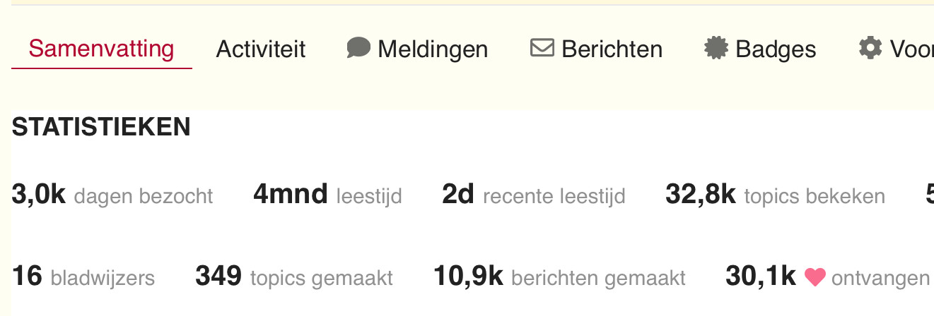This screenshot has width=934, height=316.
Task: Open the Samenvatting tab
Action: click(x=101, y=49)
